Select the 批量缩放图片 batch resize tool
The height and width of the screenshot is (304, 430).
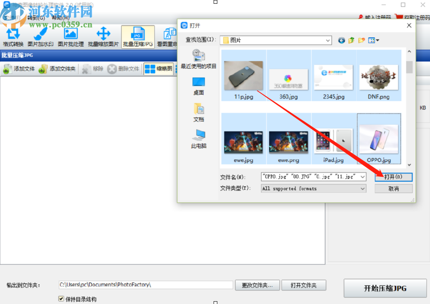click(x=103, y=37)
